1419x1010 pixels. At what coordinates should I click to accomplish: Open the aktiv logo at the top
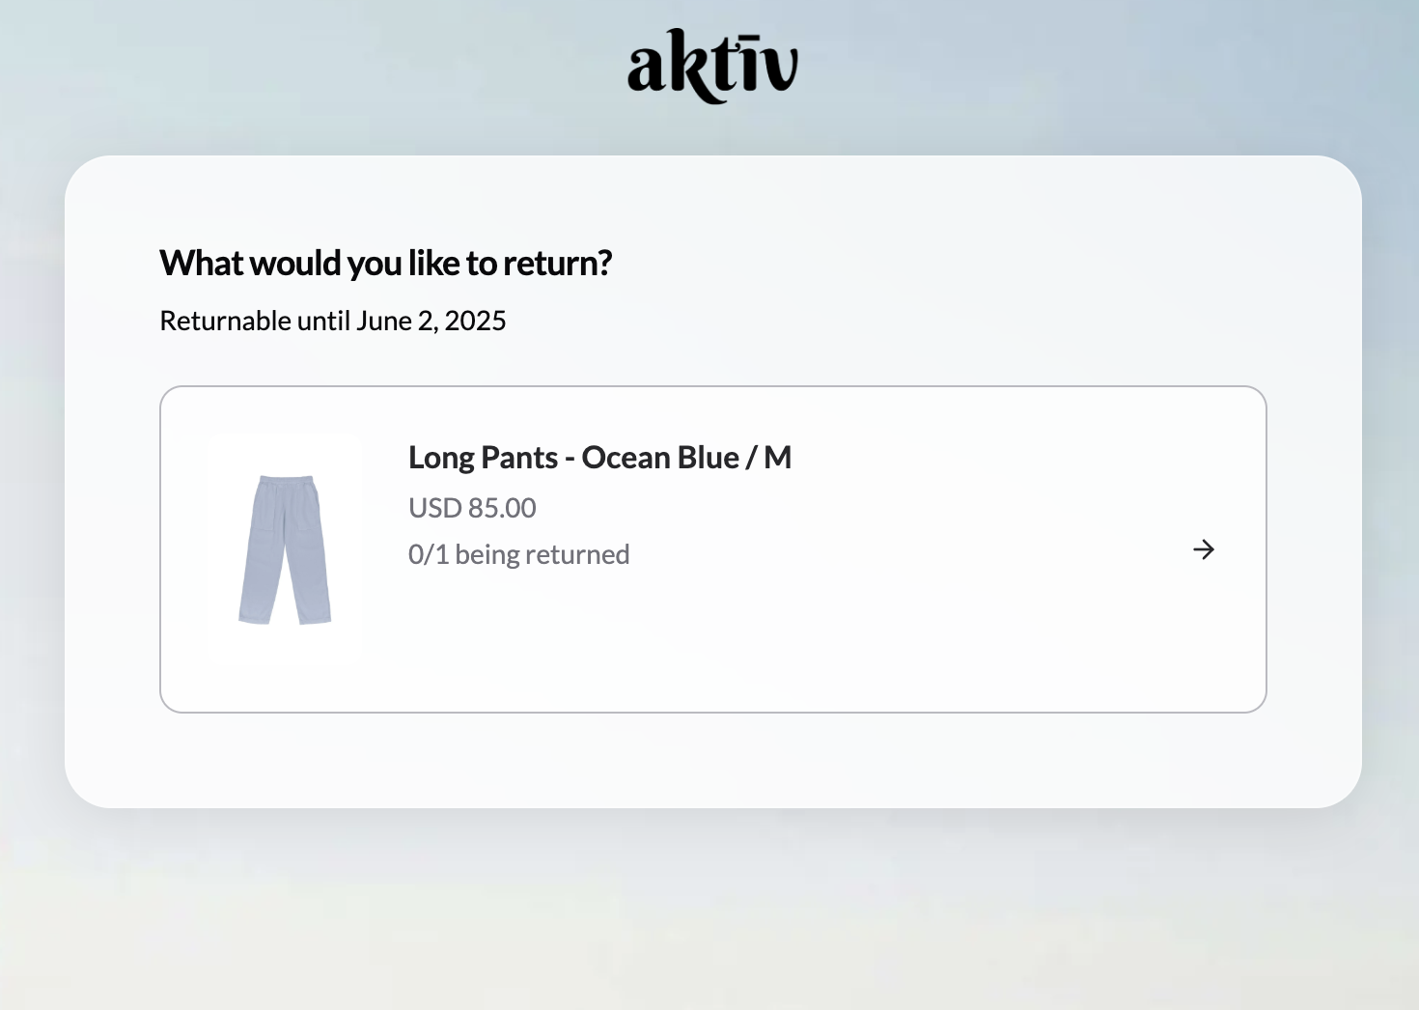click(x=712, y=66)
